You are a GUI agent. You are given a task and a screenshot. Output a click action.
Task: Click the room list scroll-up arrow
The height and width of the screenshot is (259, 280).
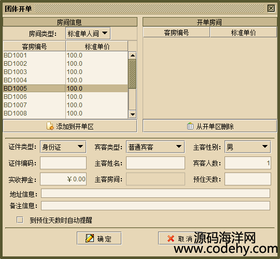point(133,55)
